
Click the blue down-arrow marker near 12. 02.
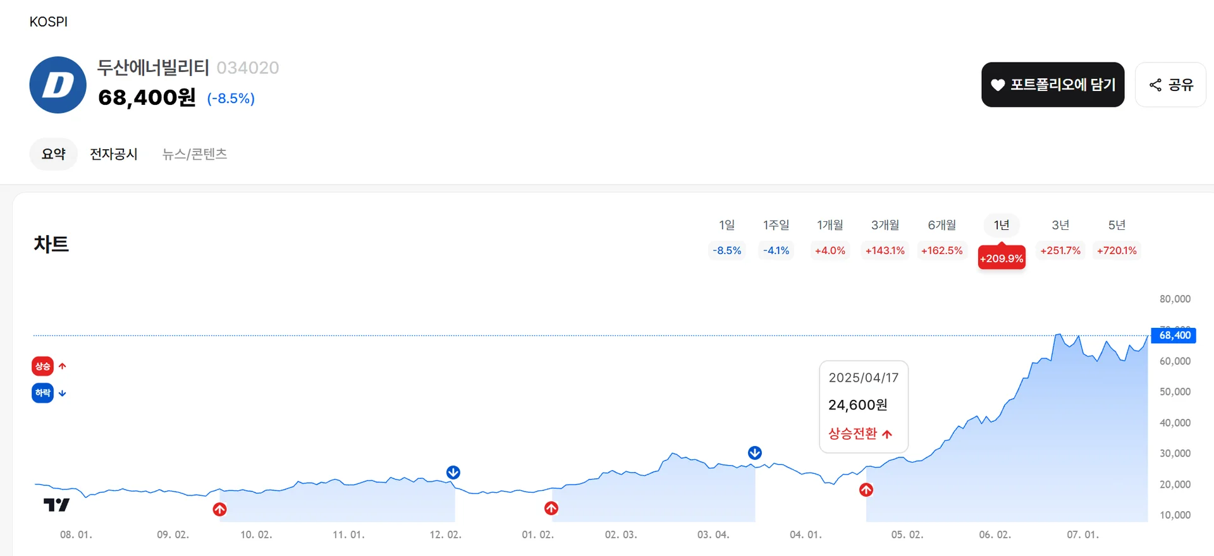pyautogui.click(x=453, y=473)
